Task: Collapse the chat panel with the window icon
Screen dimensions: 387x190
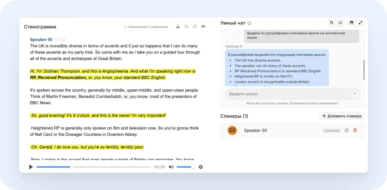Action: tap(352, 23)
